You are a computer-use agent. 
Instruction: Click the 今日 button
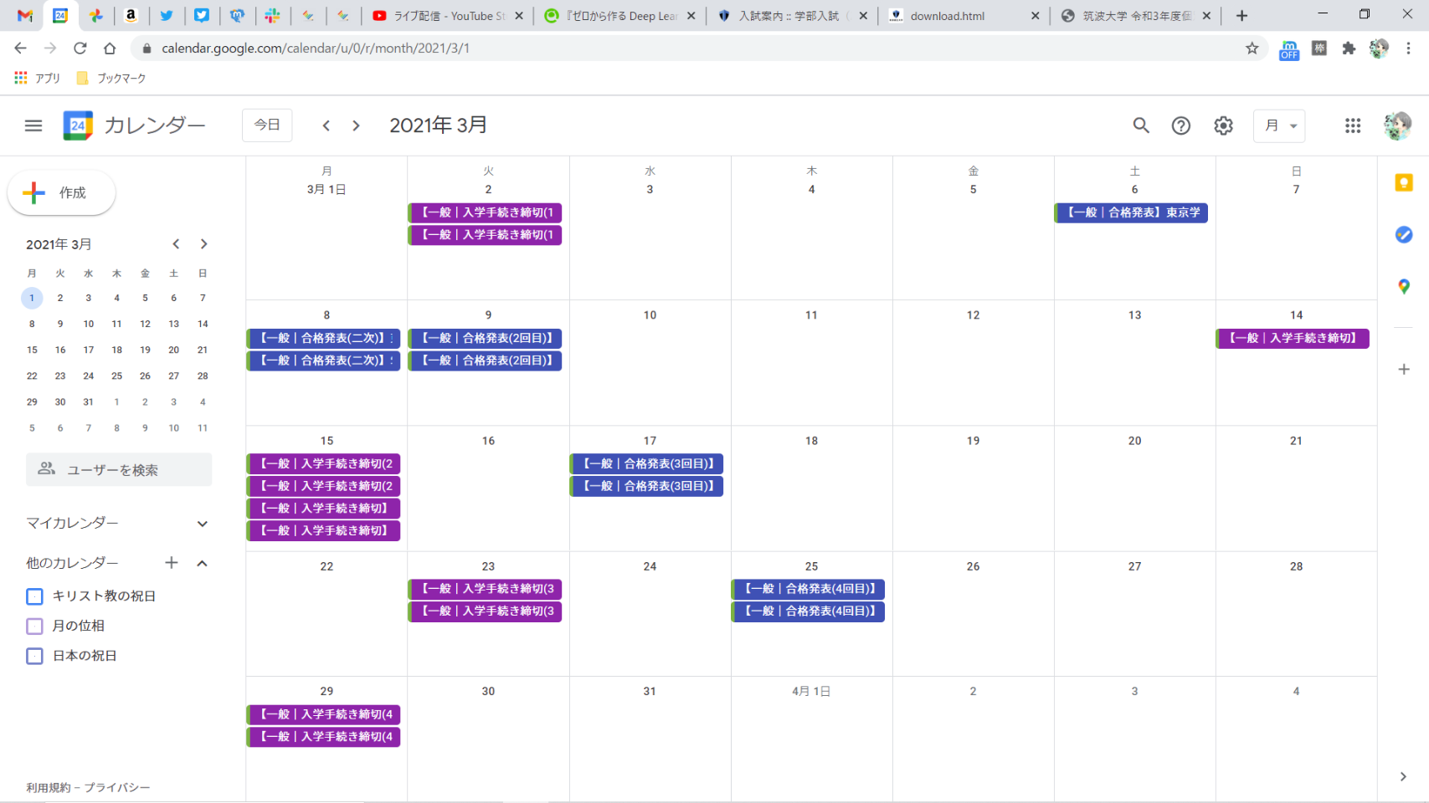pyautogui.click(x=267, y=125)
